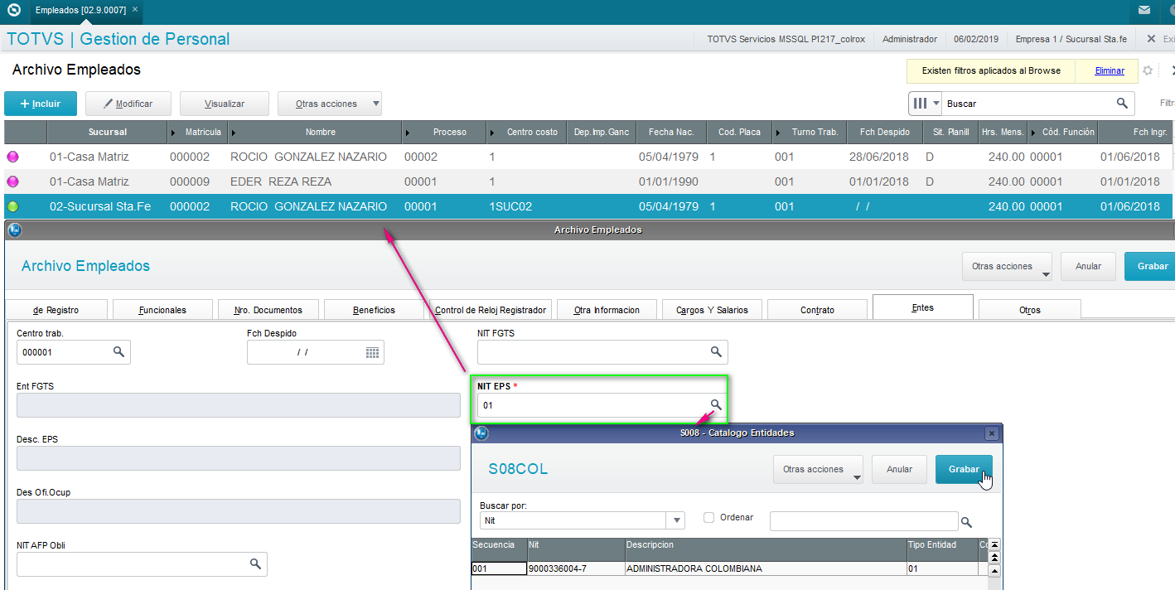Open calendar picker for Fch Despido
1175x590 pixels.
pos(372,352)
